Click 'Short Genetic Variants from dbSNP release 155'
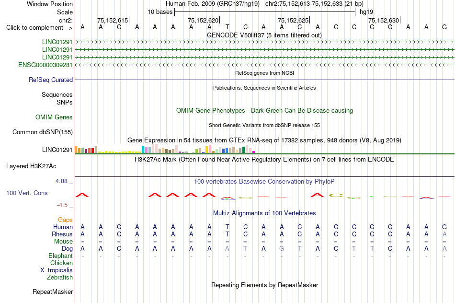The image size is (455, 303). [x=264, y=125]
